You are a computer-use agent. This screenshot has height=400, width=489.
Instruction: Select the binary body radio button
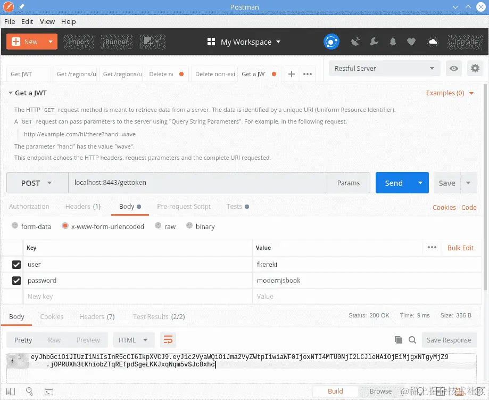(x=189, y=225)
